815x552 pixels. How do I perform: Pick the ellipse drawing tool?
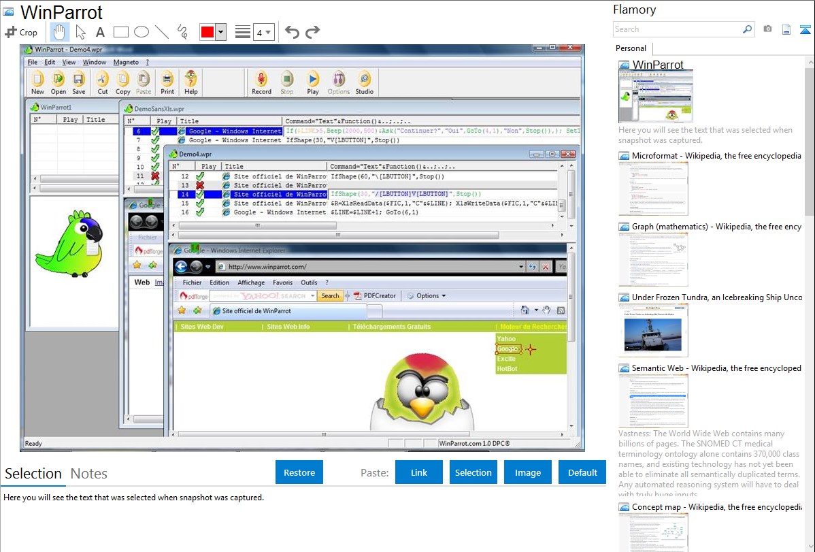pos(142,32)
